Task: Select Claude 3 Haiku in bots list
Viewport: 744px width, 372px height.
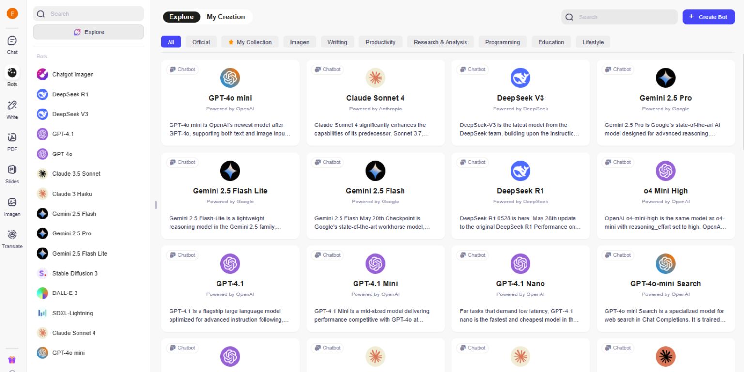Action: tap(89, 194)
